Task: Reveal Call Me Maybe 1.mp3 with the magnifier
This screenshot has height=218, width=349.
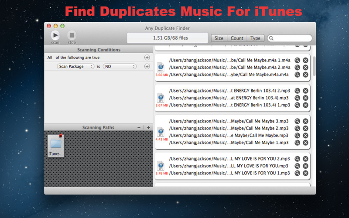Action: [x=297, y=143]
